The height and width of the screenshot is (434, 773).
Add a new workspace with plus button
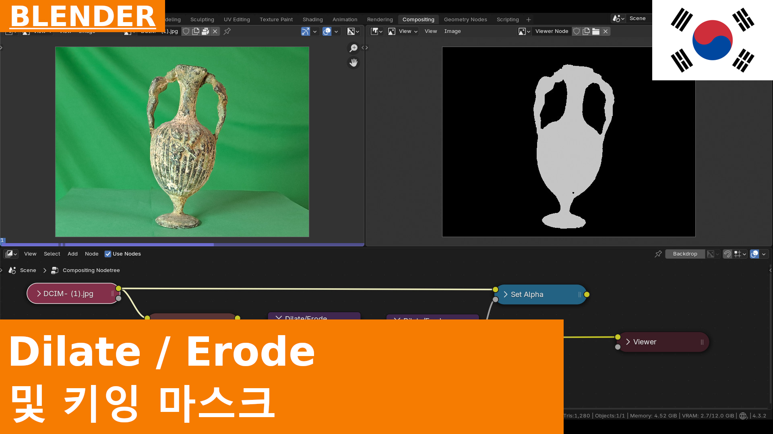point(529,20)
